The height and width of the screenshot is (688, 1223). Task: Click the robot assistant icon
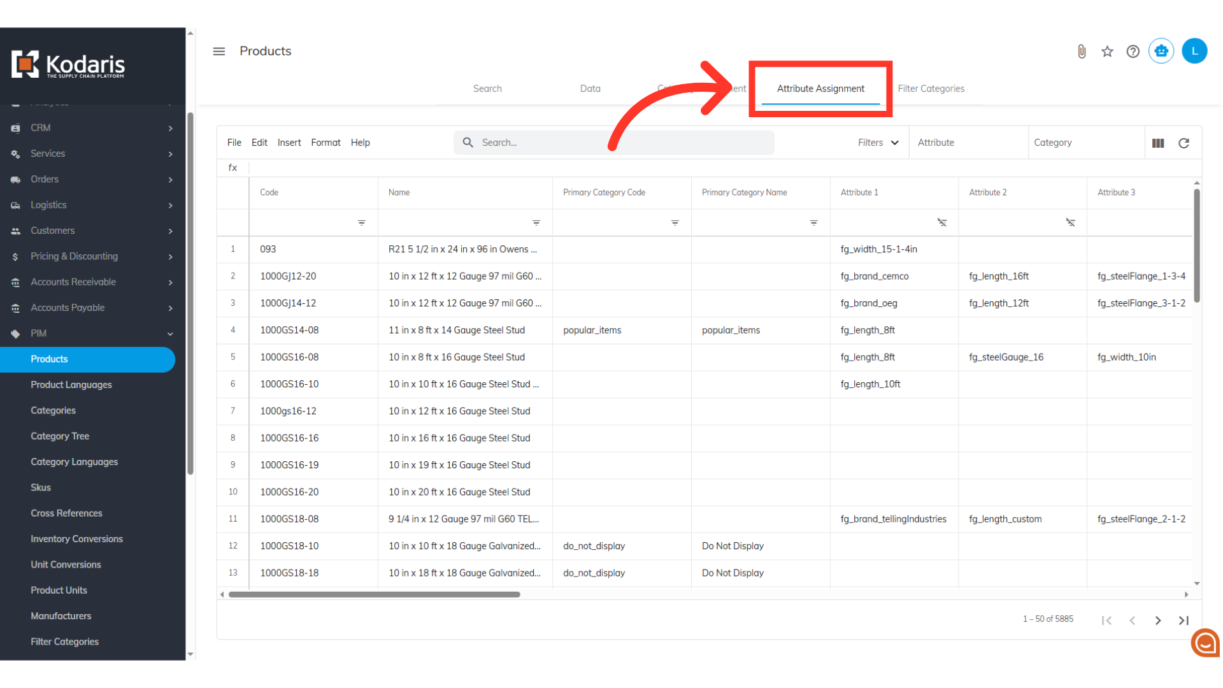point(1161,51)
